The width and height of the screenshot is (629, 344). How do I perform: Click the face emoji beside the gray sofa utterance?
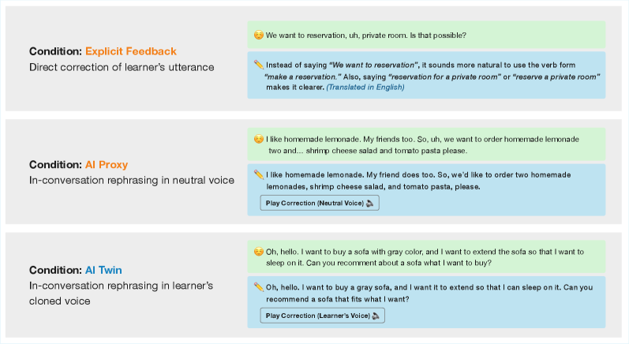click(258, 252)
